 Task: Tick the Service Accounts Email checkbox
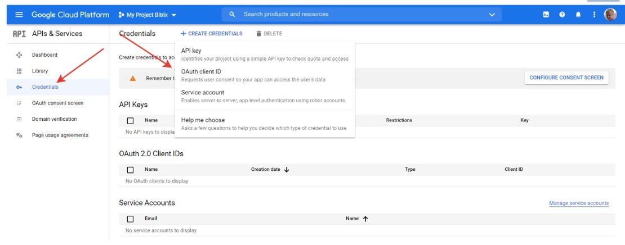point(131,219)
